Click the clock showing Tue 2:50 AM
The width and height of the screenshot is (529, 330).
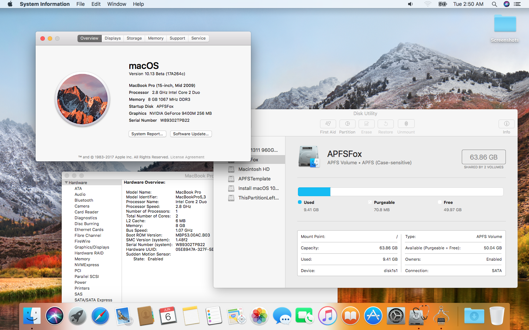click(x=468, y=4)
